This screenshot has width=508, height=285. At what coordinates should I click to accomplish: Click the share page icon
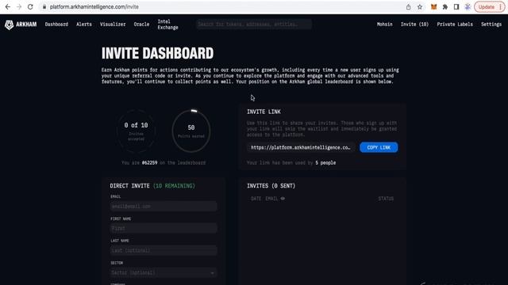pos(408,7)
